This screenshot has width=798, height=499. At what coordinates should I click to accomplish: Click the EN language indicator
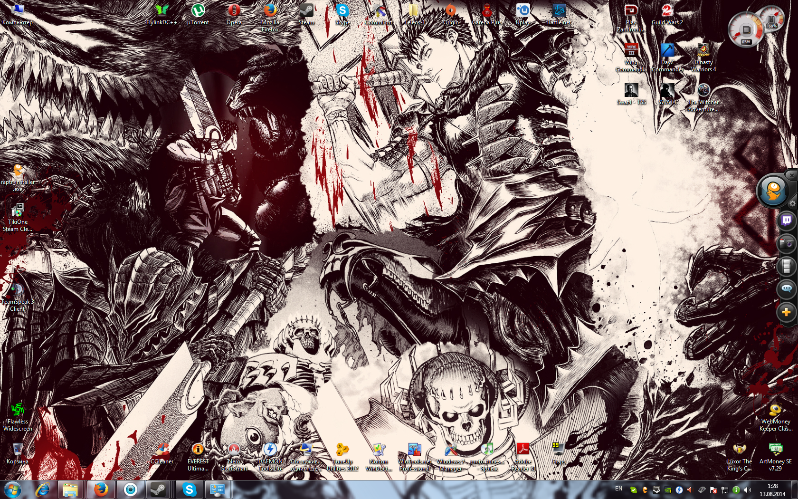[x=619, y=489]
